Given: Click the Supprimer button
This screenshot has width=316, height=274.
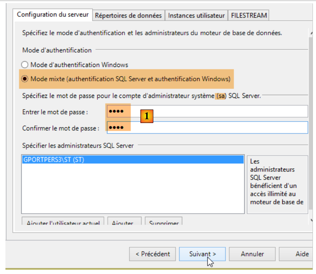Looking at the screenshot, I should click(x=164, y=223).
